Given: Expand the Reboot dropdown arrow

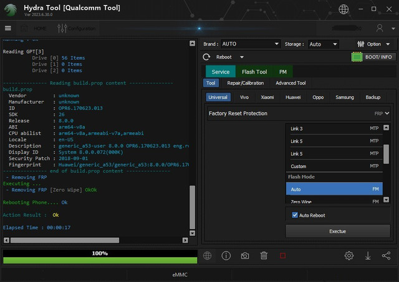Looking at the screenshot, I should [x=241, y=57].
